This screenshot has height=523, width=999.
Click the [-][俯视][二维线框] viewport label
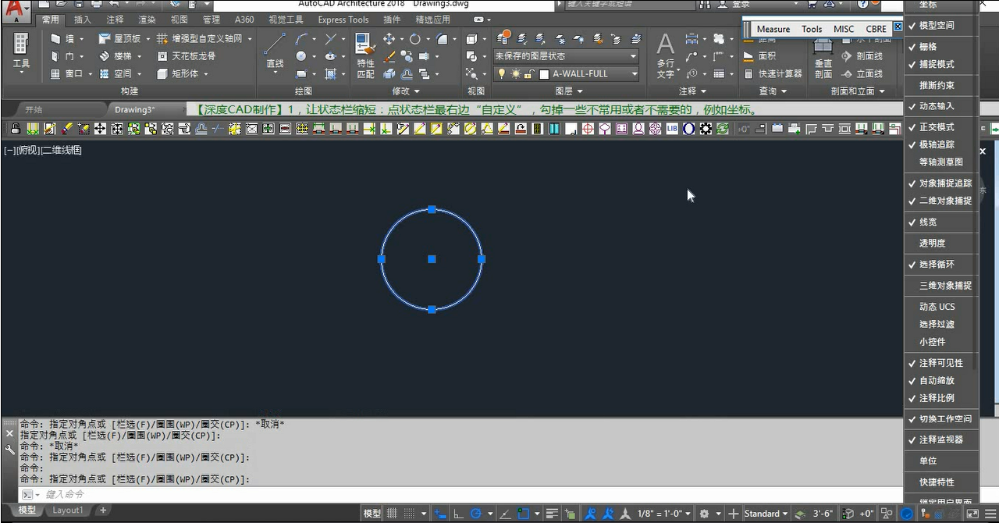tap(43, 150)
